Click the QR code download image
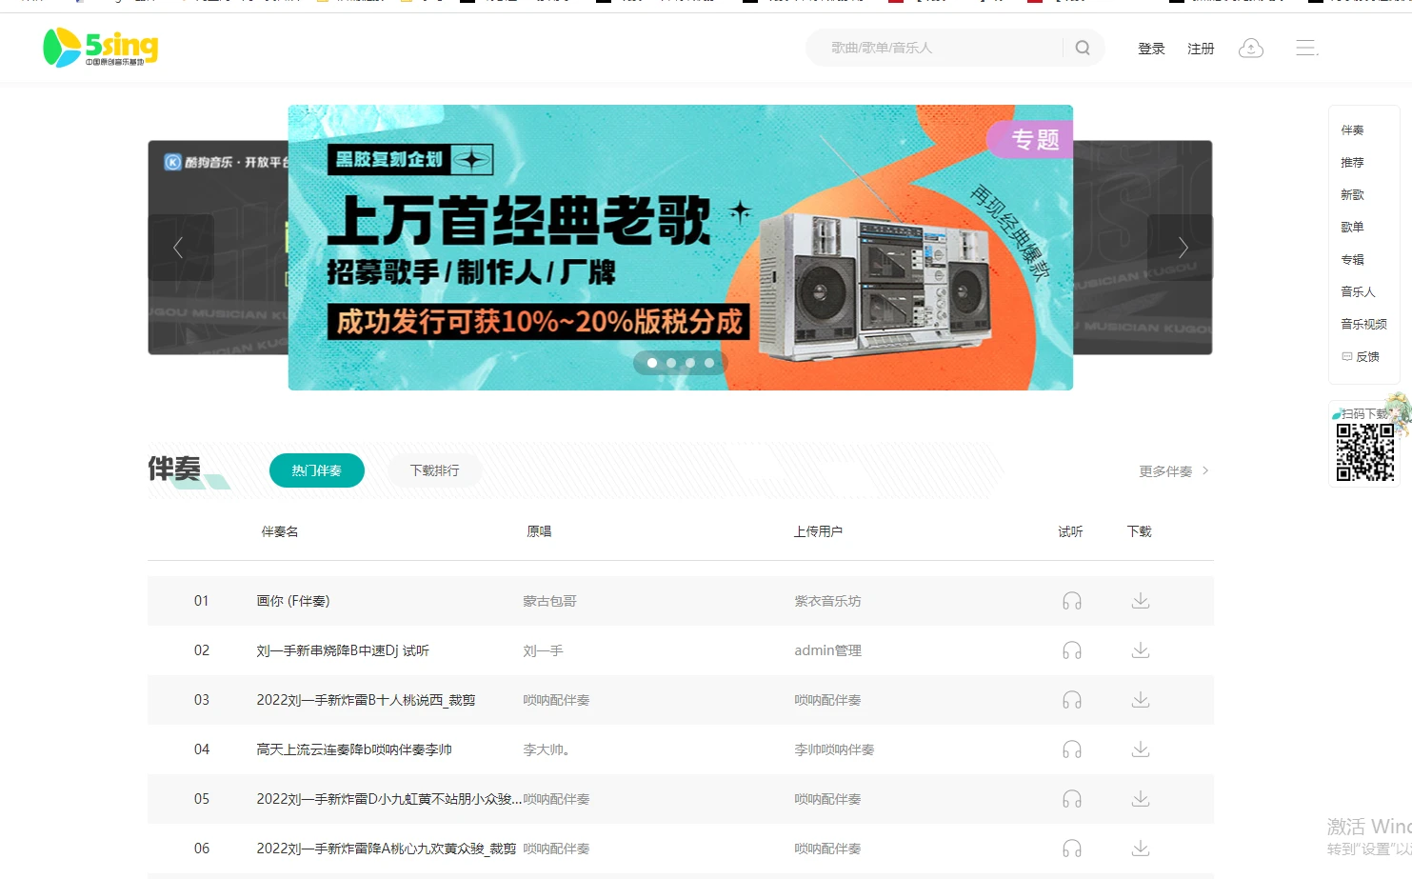 (x=1364, y=452)
